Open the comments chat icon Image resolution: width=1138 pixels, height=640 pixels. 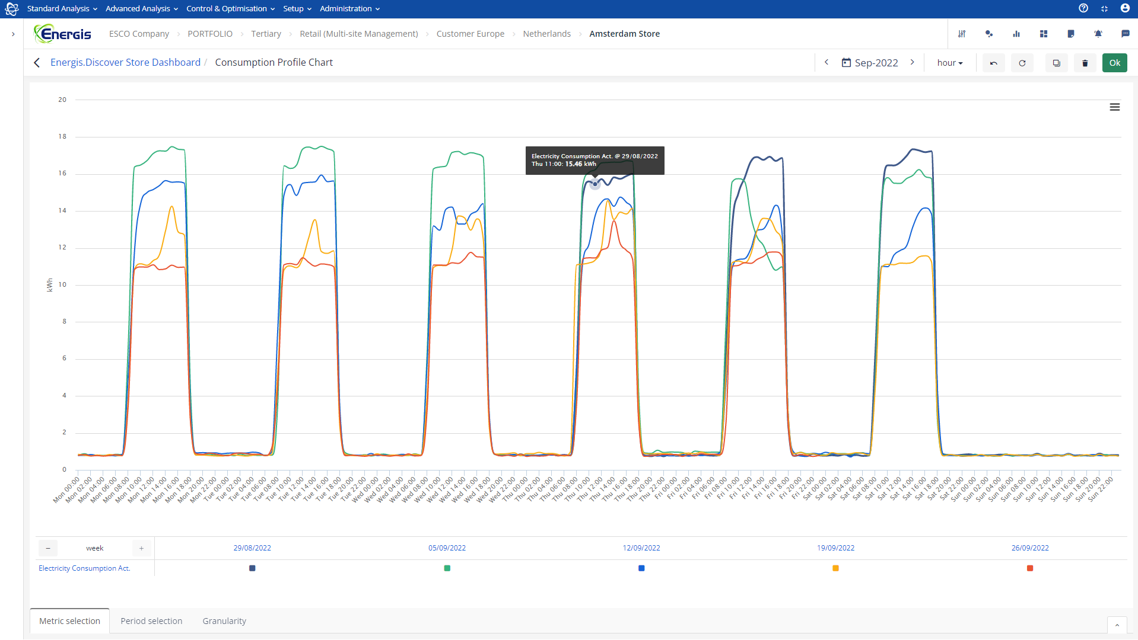click(x=1125, y=34)
